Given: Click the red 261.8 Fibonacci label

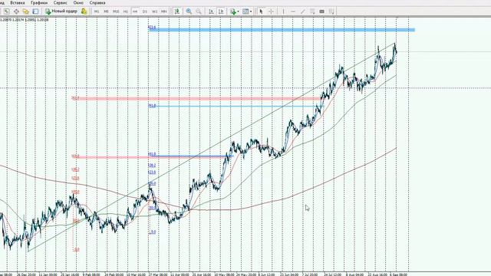Looking at the screenshot, I should pyautogui.click(x=75, y=98).
